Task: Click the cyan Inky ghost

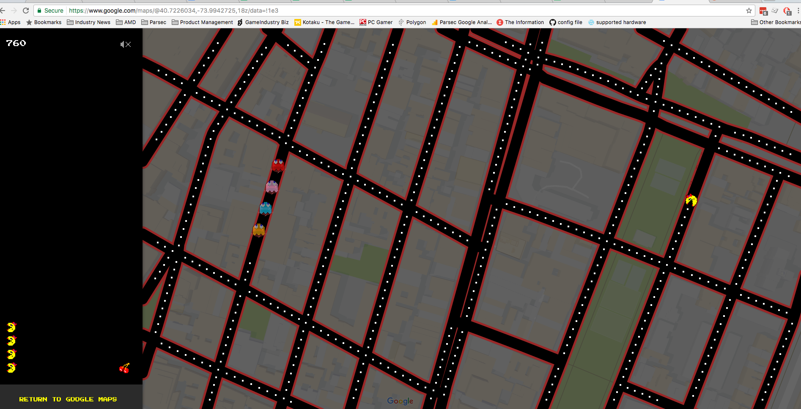Action: pos(265,208)
